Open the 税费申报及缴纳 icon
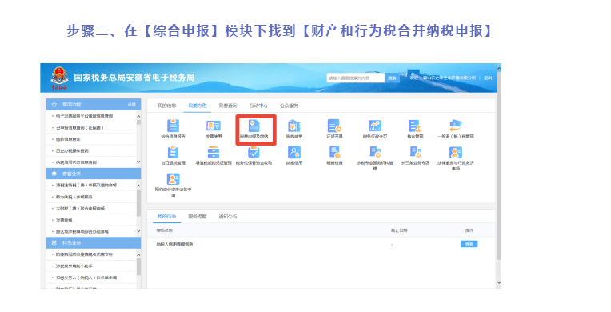The height and width of the screenshot is (312, 611). tap(254, 126)
